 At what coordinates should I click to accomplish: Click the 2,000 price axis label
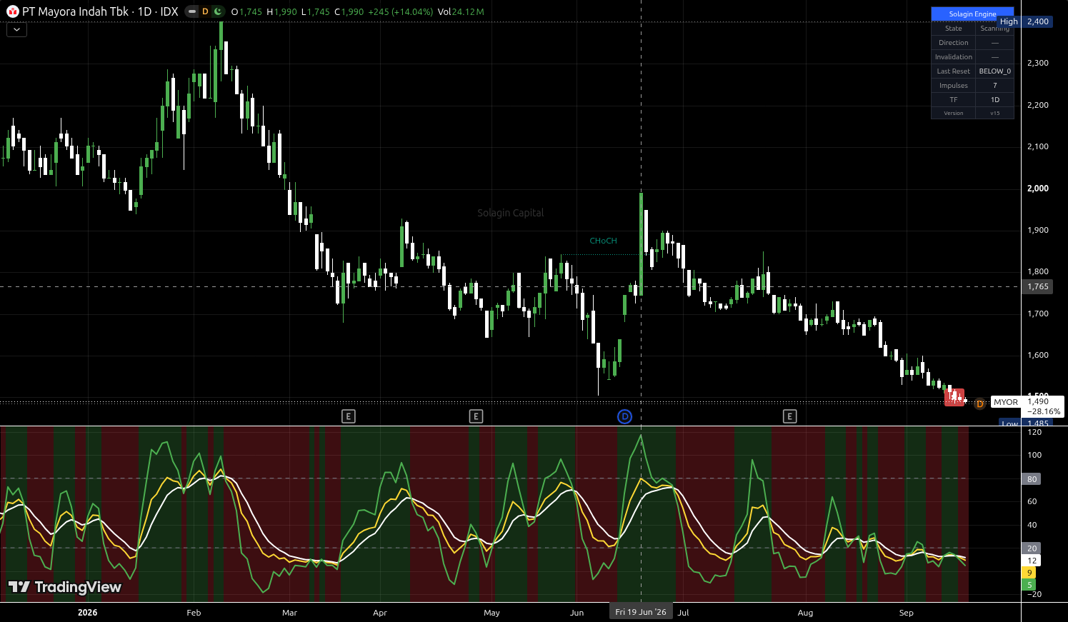[1037, 189]
